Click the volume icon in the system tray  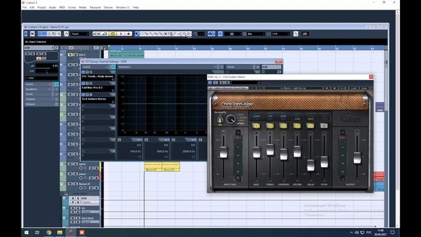(x=357, y=232)
